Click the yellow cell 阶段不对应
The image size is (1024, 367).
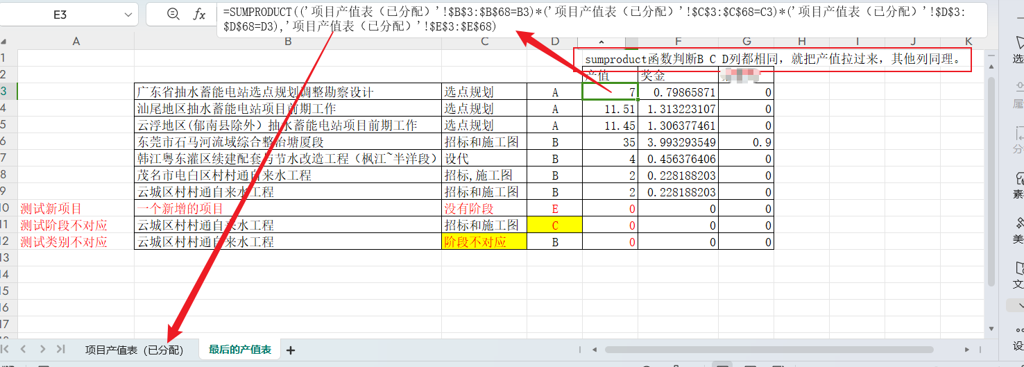pos(484,242)
